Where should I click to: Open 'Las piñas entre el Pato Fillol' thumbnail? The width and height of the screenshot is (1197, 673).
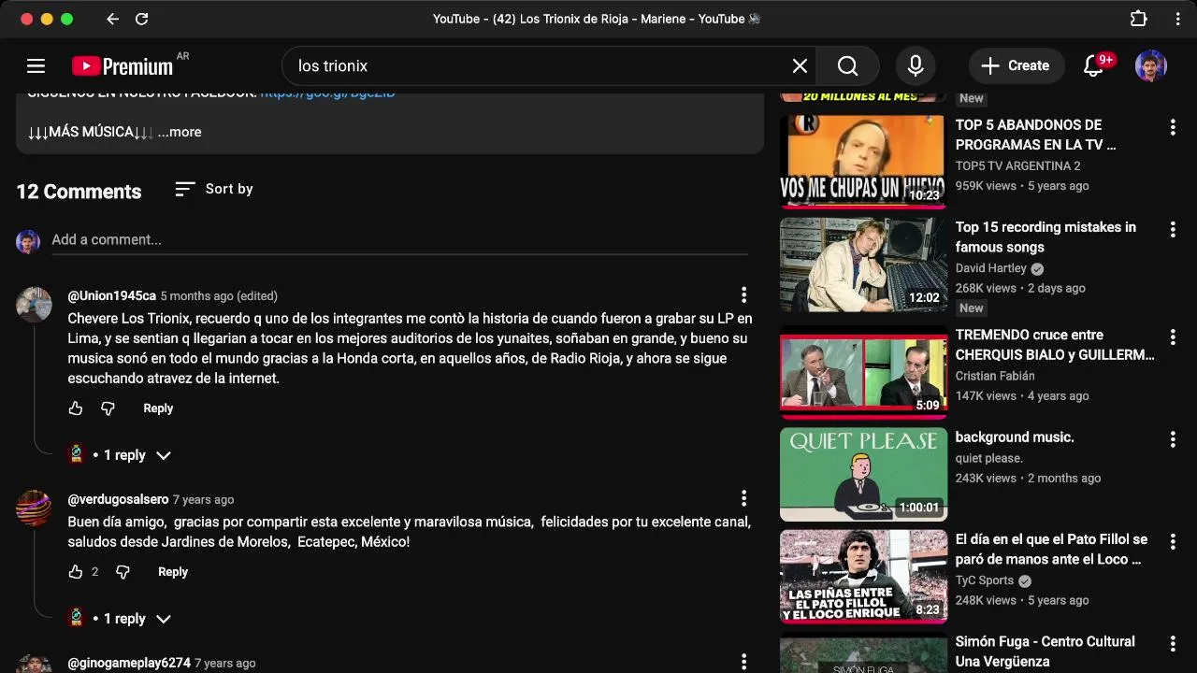(863, 577)
